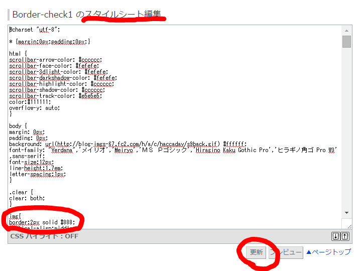Click the scrollbar down arrow
The width and height of the screenshot is (364, 271).
click(346, 213)
